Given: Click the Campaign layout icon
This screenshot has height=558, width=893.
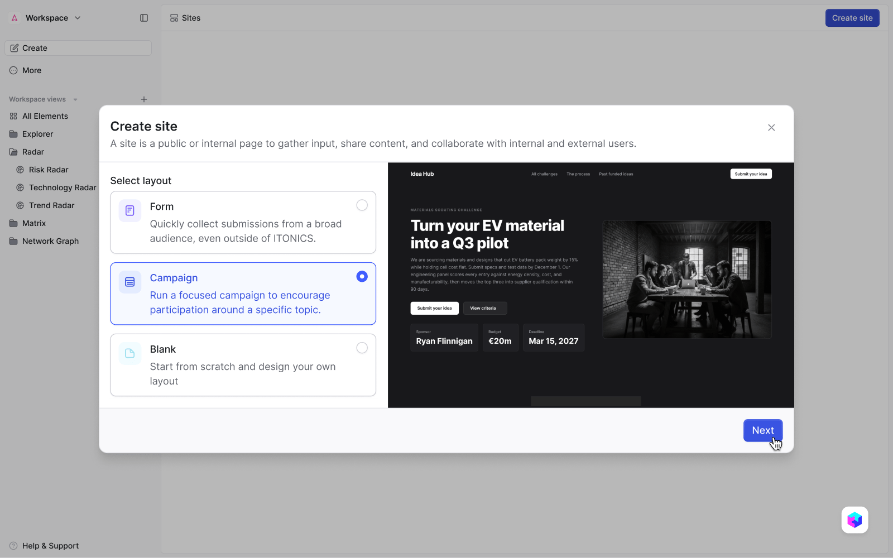Looking at the screenshot, I should [x=130, y=282].
